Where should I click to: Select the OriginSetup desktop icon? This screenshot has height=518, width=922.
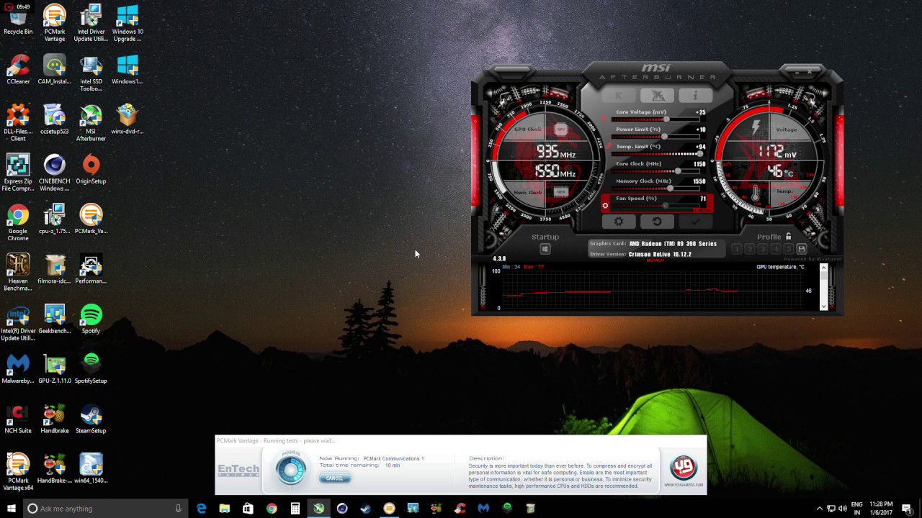[x=91, y=170]
